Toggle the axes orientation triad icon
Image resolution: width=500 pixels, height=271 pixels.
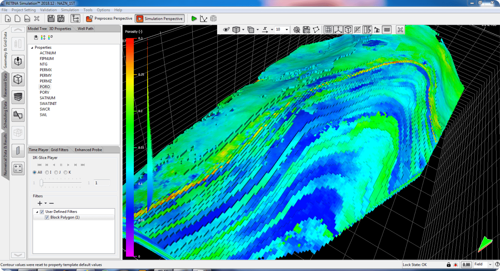(x=338, y=30)
